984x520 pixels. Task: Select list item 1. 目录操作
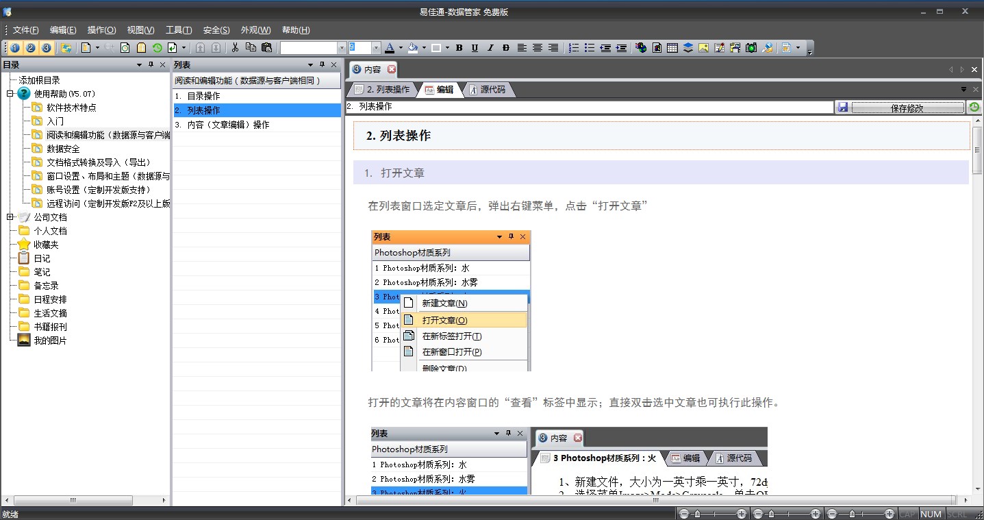pos(257,96)
